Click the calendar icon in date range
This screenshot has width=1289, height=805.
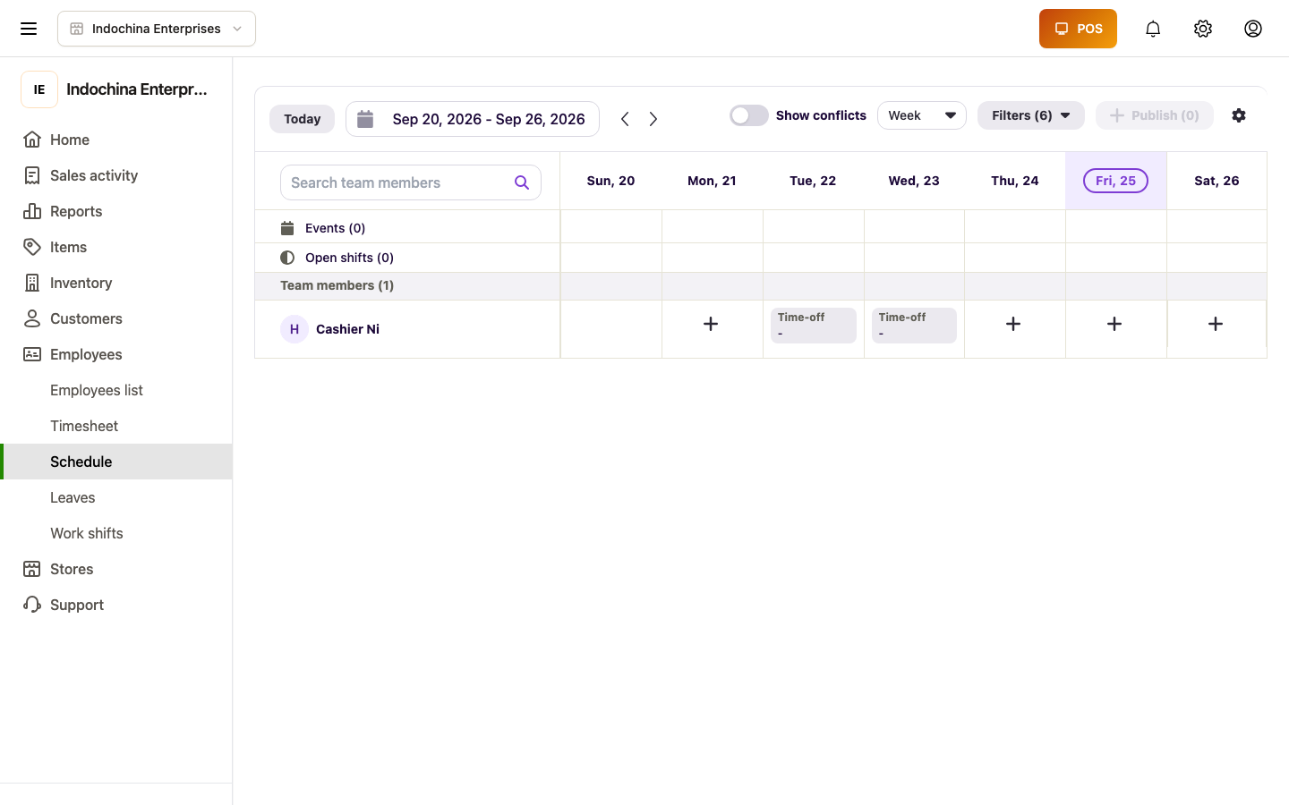[x=365, y=119]
